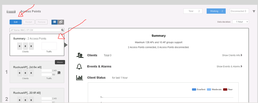Toggle the Poor legend series
The width and height of the screenshot is (258, 103).
(228, 89)
